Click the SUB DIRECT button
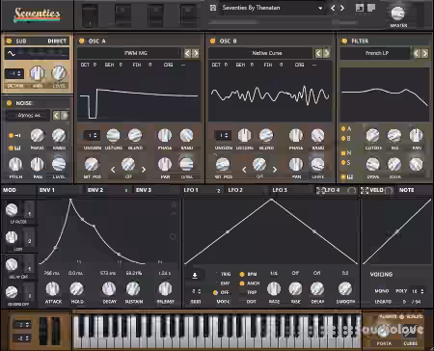 pos(57,40)
